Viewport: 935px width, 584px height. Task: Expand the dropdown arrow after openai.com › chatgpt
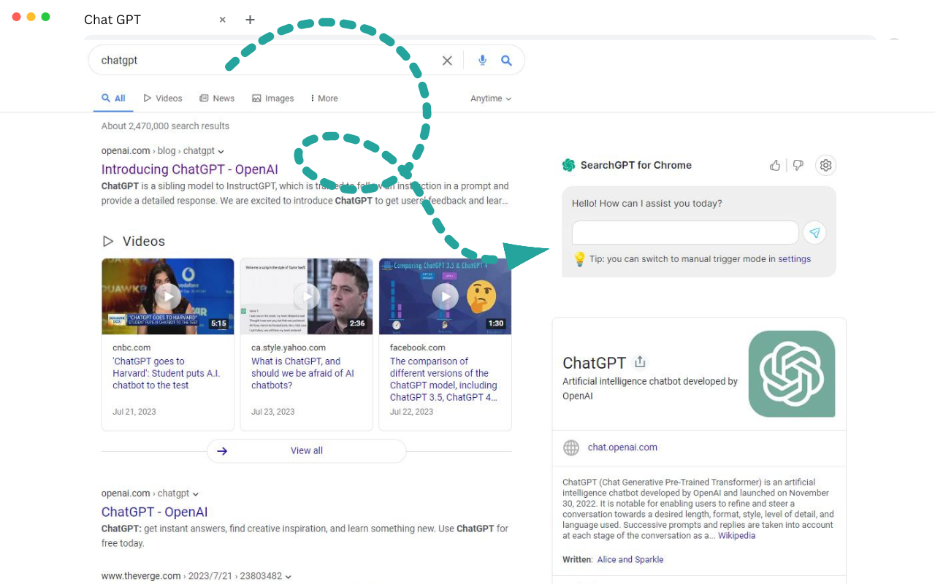coord(196,494)
